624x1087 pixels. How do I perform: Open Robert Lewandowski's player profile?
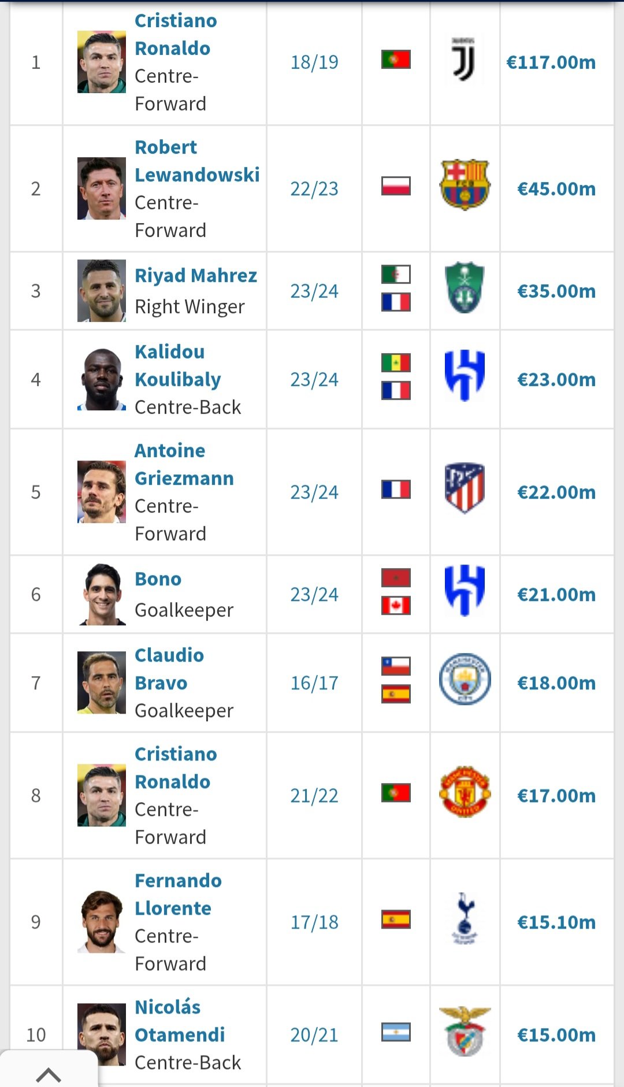point(197,161)
